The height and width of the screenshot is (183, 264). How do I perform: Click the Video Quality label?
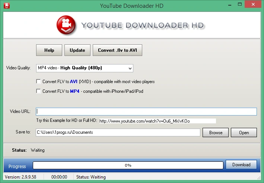(18, 68)
